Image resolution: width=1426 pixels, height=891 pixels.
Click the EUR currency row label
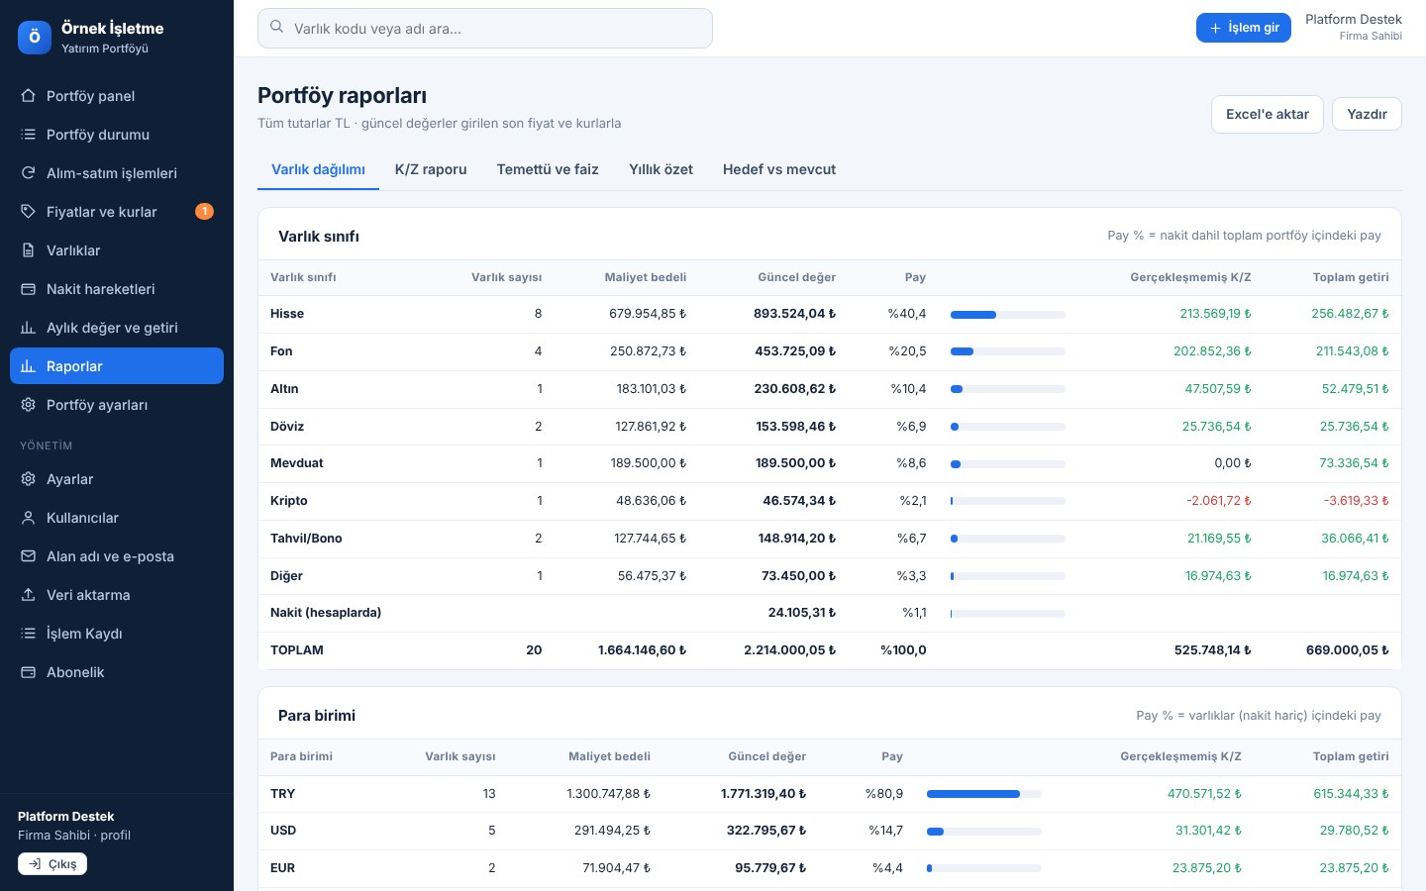[x=283, y=868]
